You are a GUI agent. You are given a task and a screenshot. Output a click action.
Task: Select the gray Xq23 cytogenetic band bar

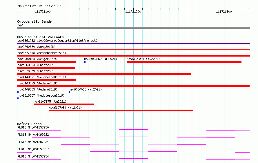pos(133,28)
